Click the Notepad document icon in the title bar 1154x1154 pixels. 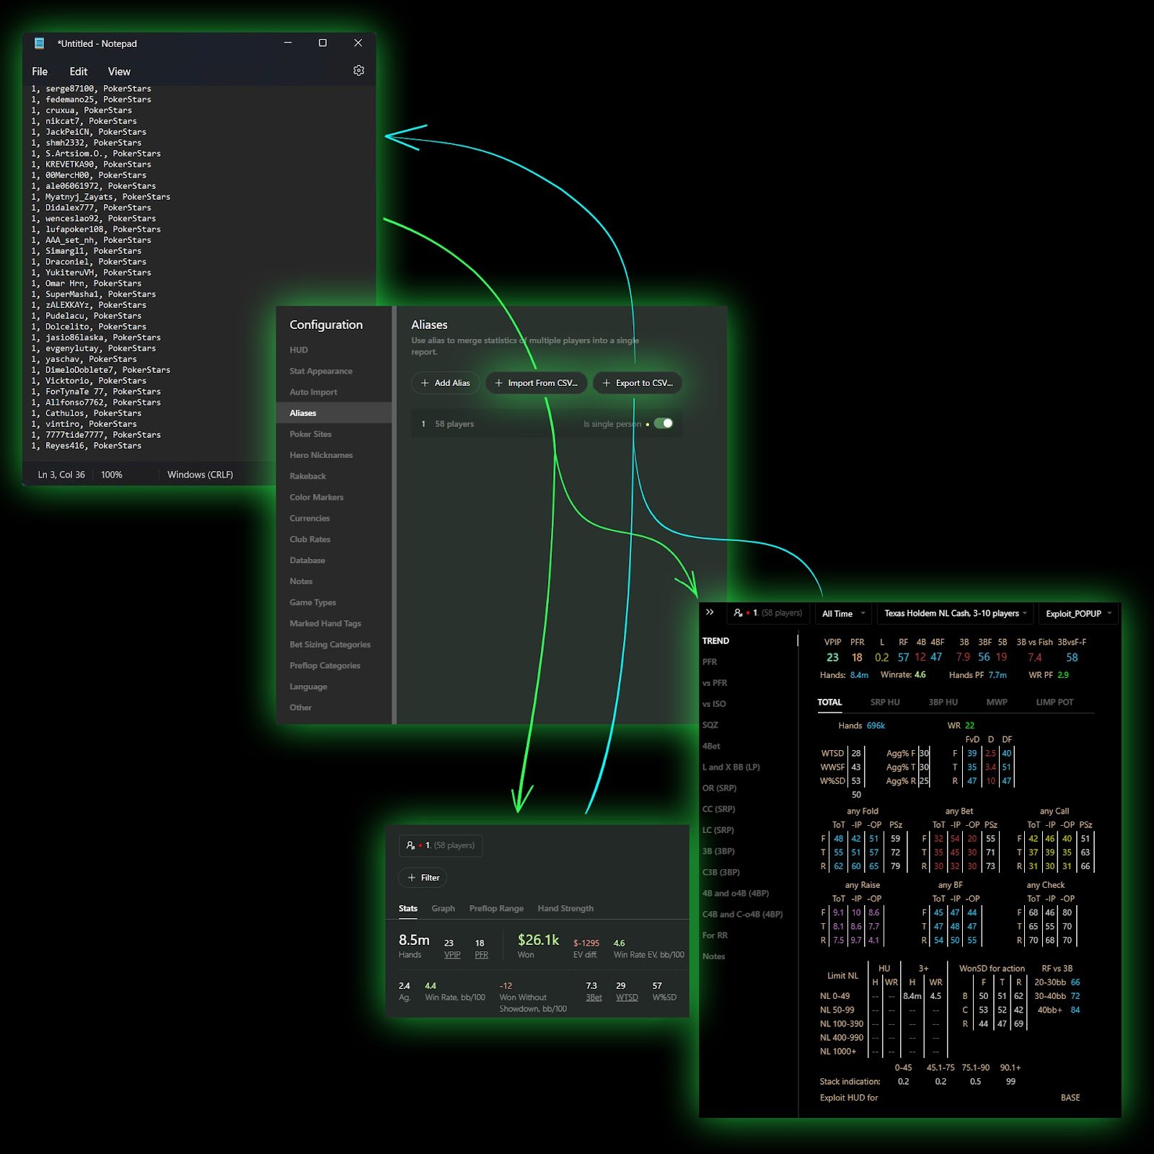point(38,43)
